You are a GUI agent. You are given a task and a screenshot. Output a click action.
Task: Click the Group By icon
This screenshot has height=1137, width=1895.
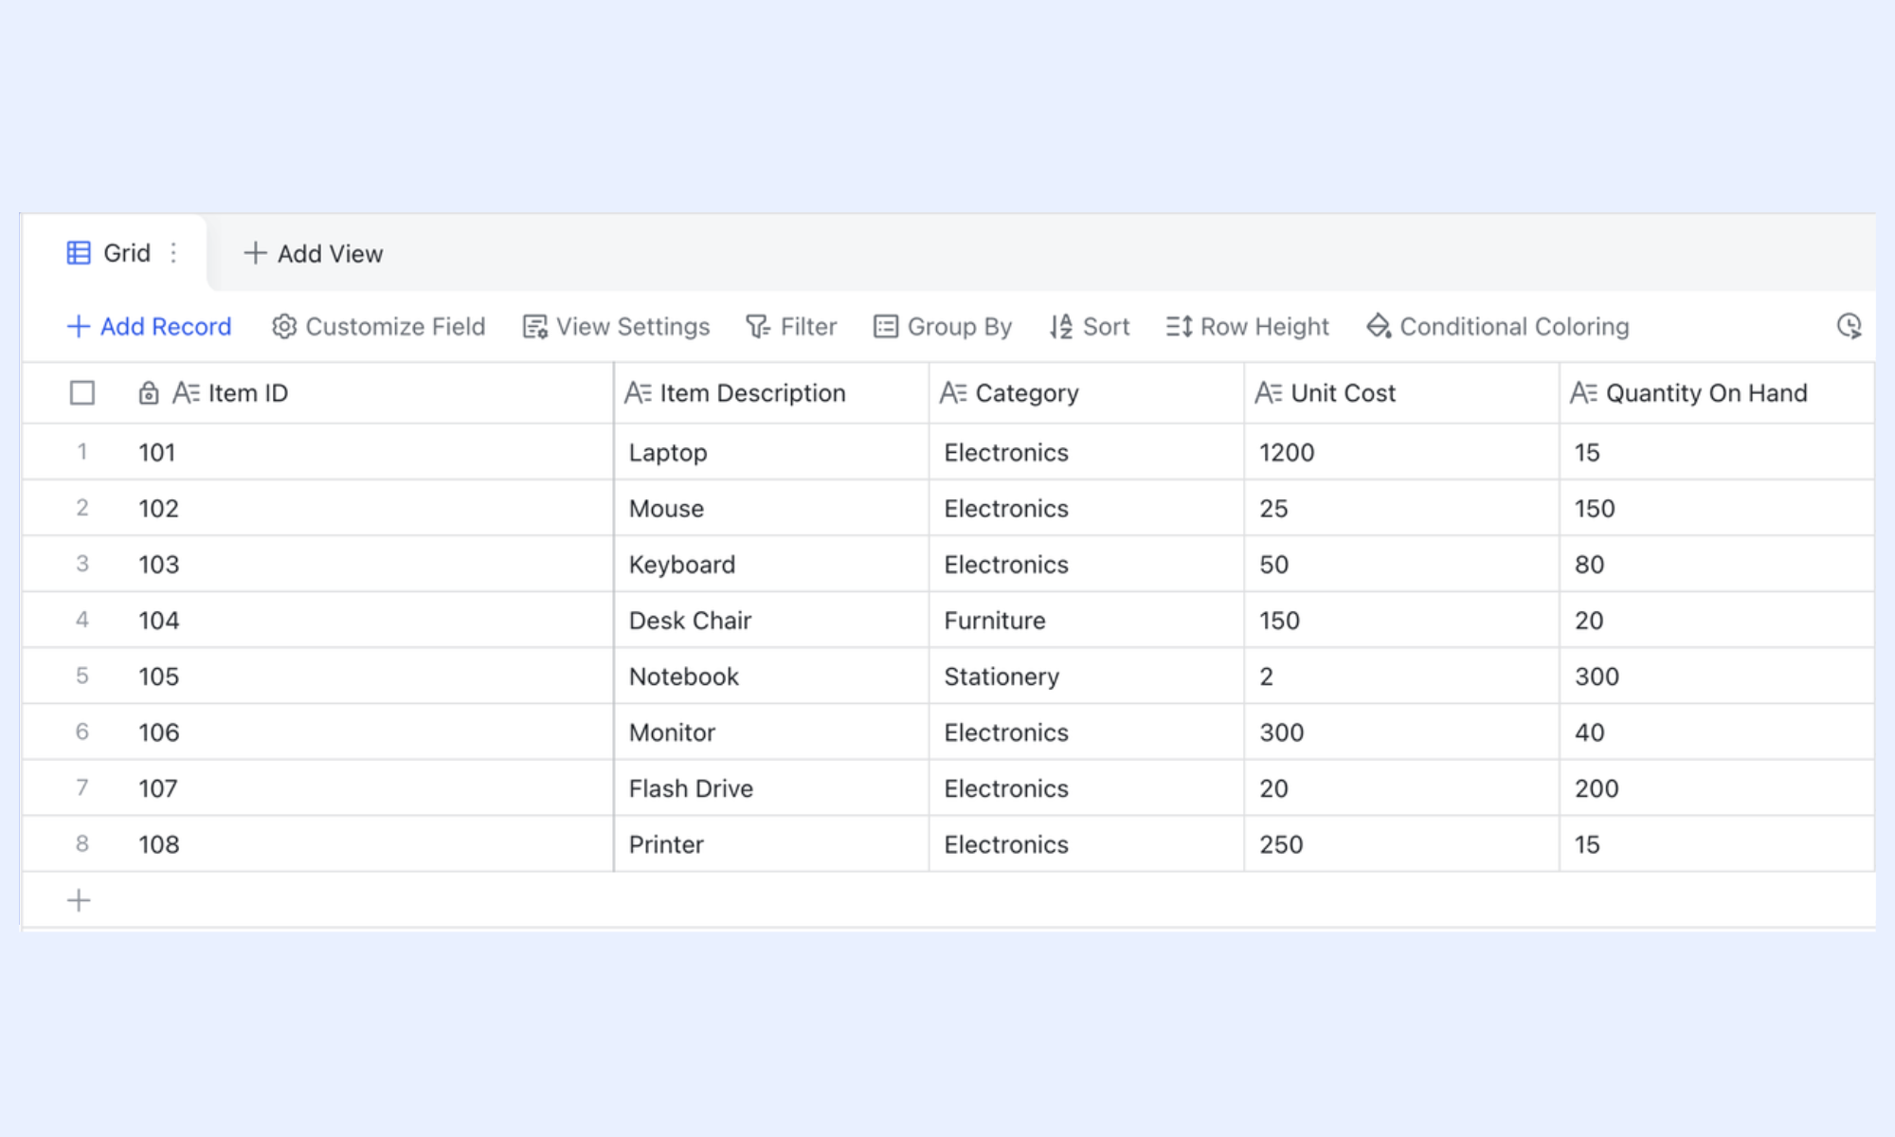[886, 327]
